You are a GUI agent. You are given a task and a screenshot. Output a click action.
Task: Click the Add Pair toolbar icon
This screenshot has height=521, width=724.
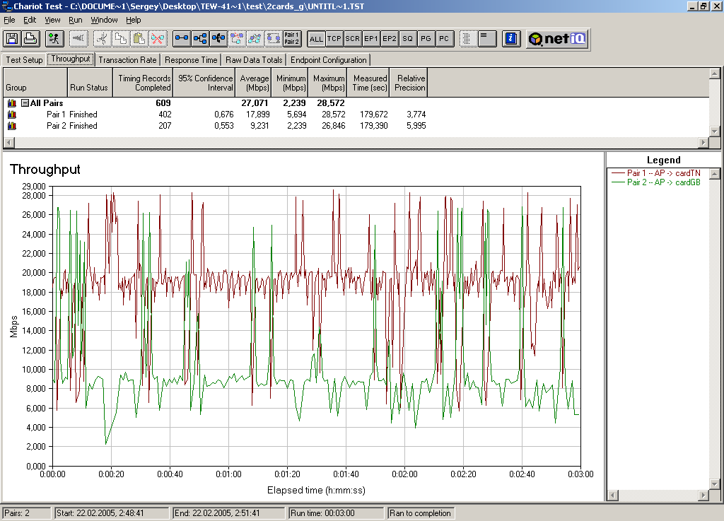click(182, 38)
